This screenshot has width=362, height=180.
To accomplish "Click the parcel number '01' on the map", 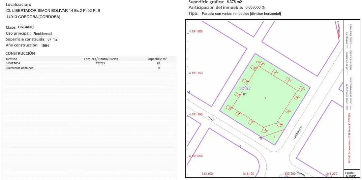I will coord(245,94).
